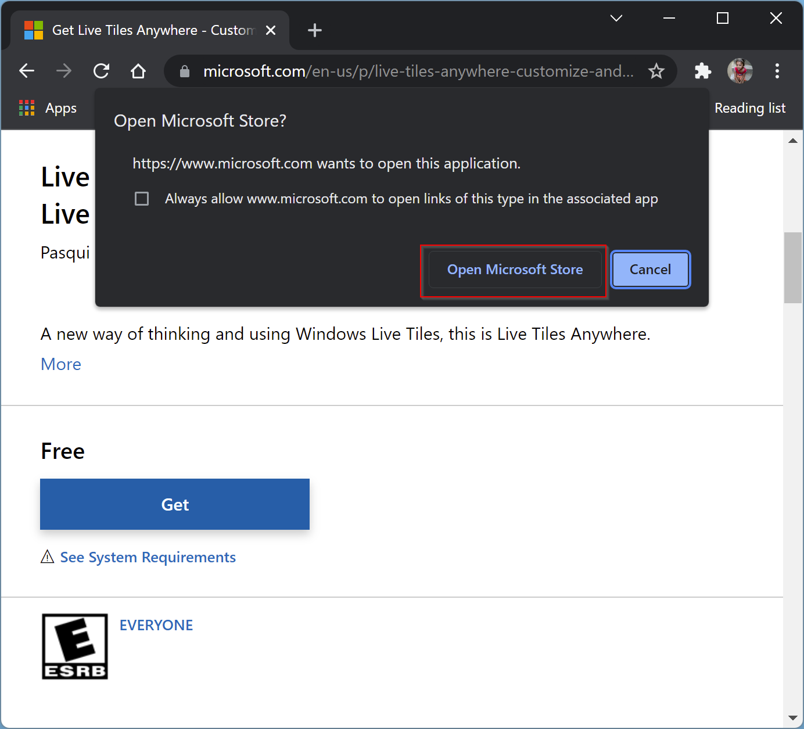Click the scrollbar up arrow
Screen dimensions: 804x729
(793, 141)
